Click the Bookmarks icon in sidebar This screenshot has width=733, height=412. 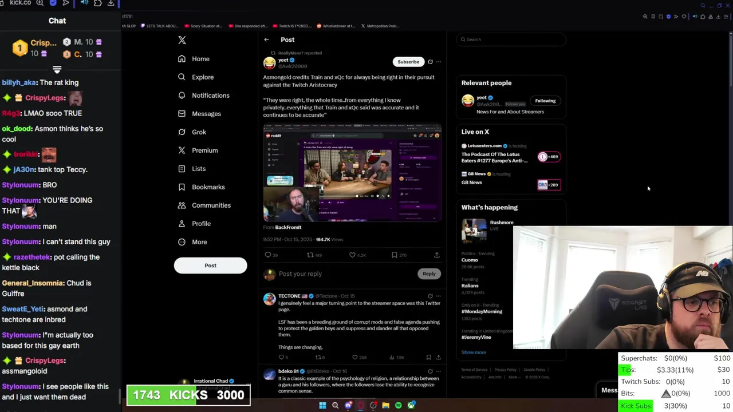coord(182,187)
